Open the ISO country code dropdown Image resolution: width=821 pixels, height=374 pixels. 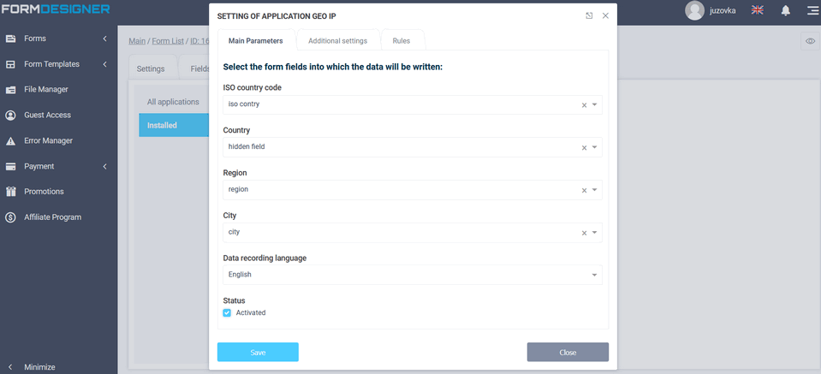coord(595,104)
